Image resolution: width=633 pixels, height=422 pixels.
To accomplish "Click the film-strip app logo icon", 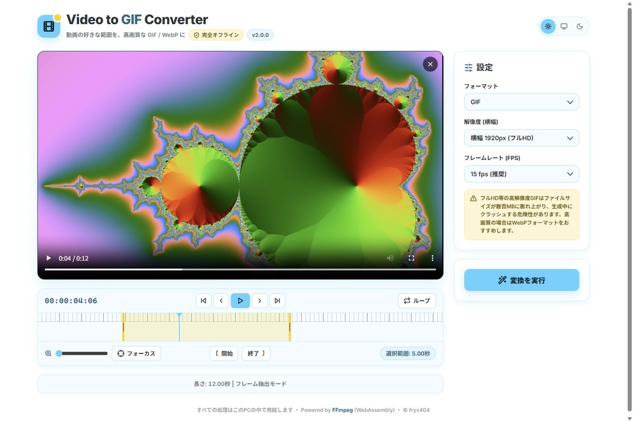I will (x=49, y=26).
